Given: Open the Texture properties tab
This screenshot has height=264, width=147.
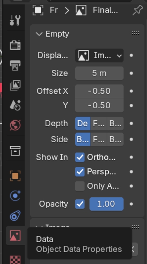Looking at the screenshot, I should pyautogui.click(x=15, y=259).
